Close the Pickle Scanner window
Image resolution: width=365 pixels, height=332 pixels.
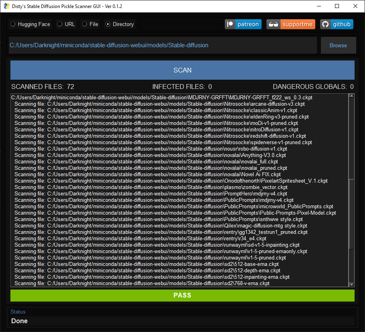(x=355, y=6)
